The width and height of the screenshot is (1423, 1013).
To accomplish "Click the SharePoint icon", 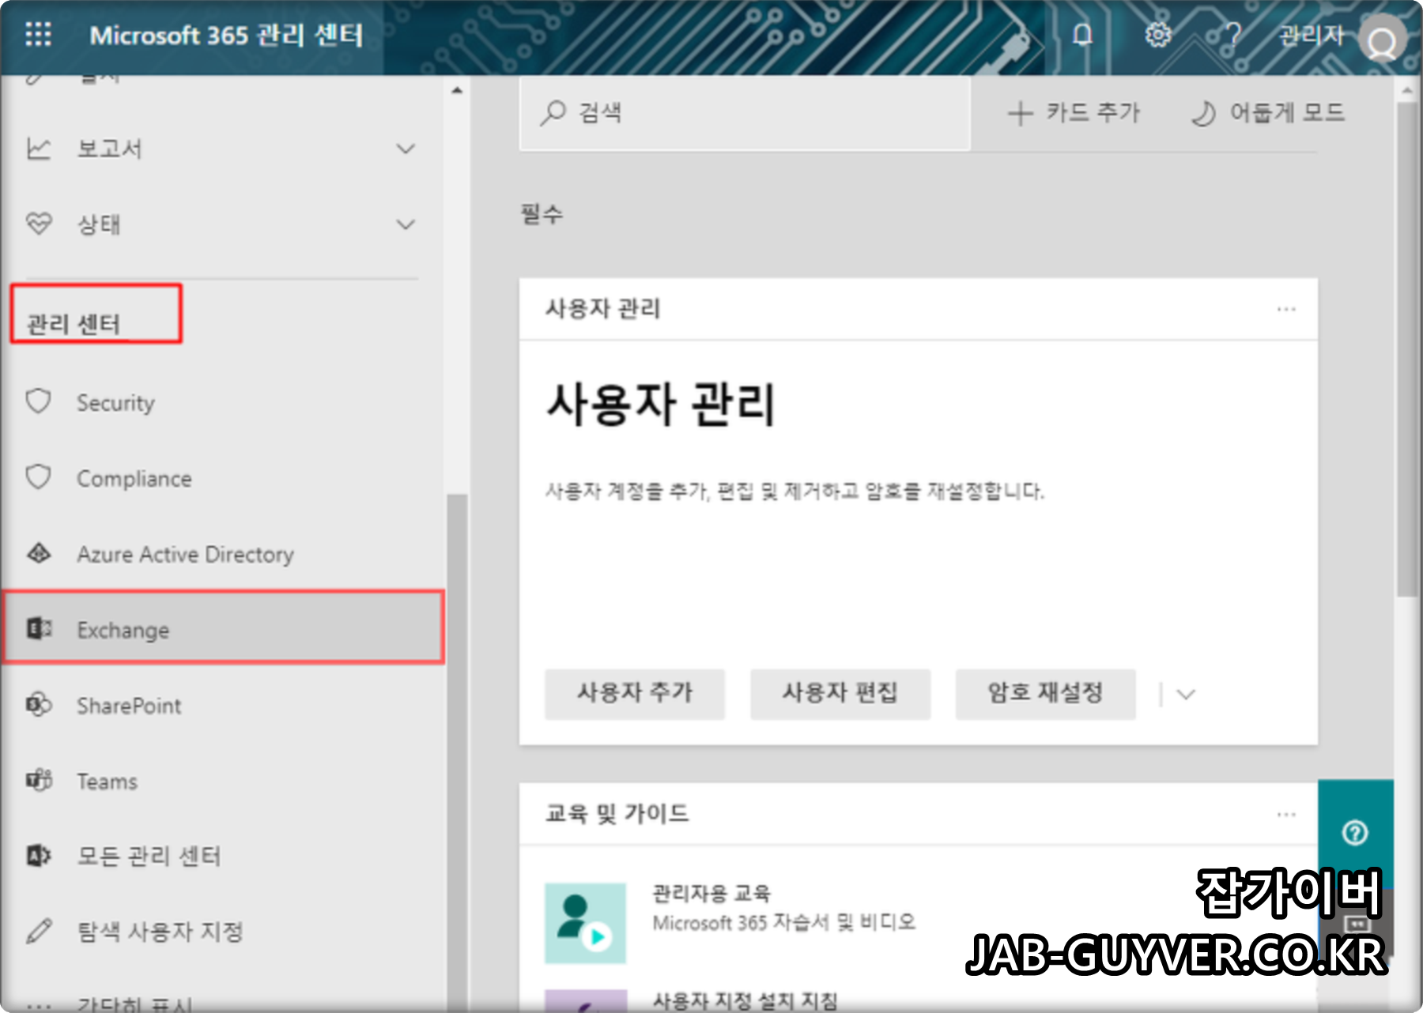I will 39,704.
